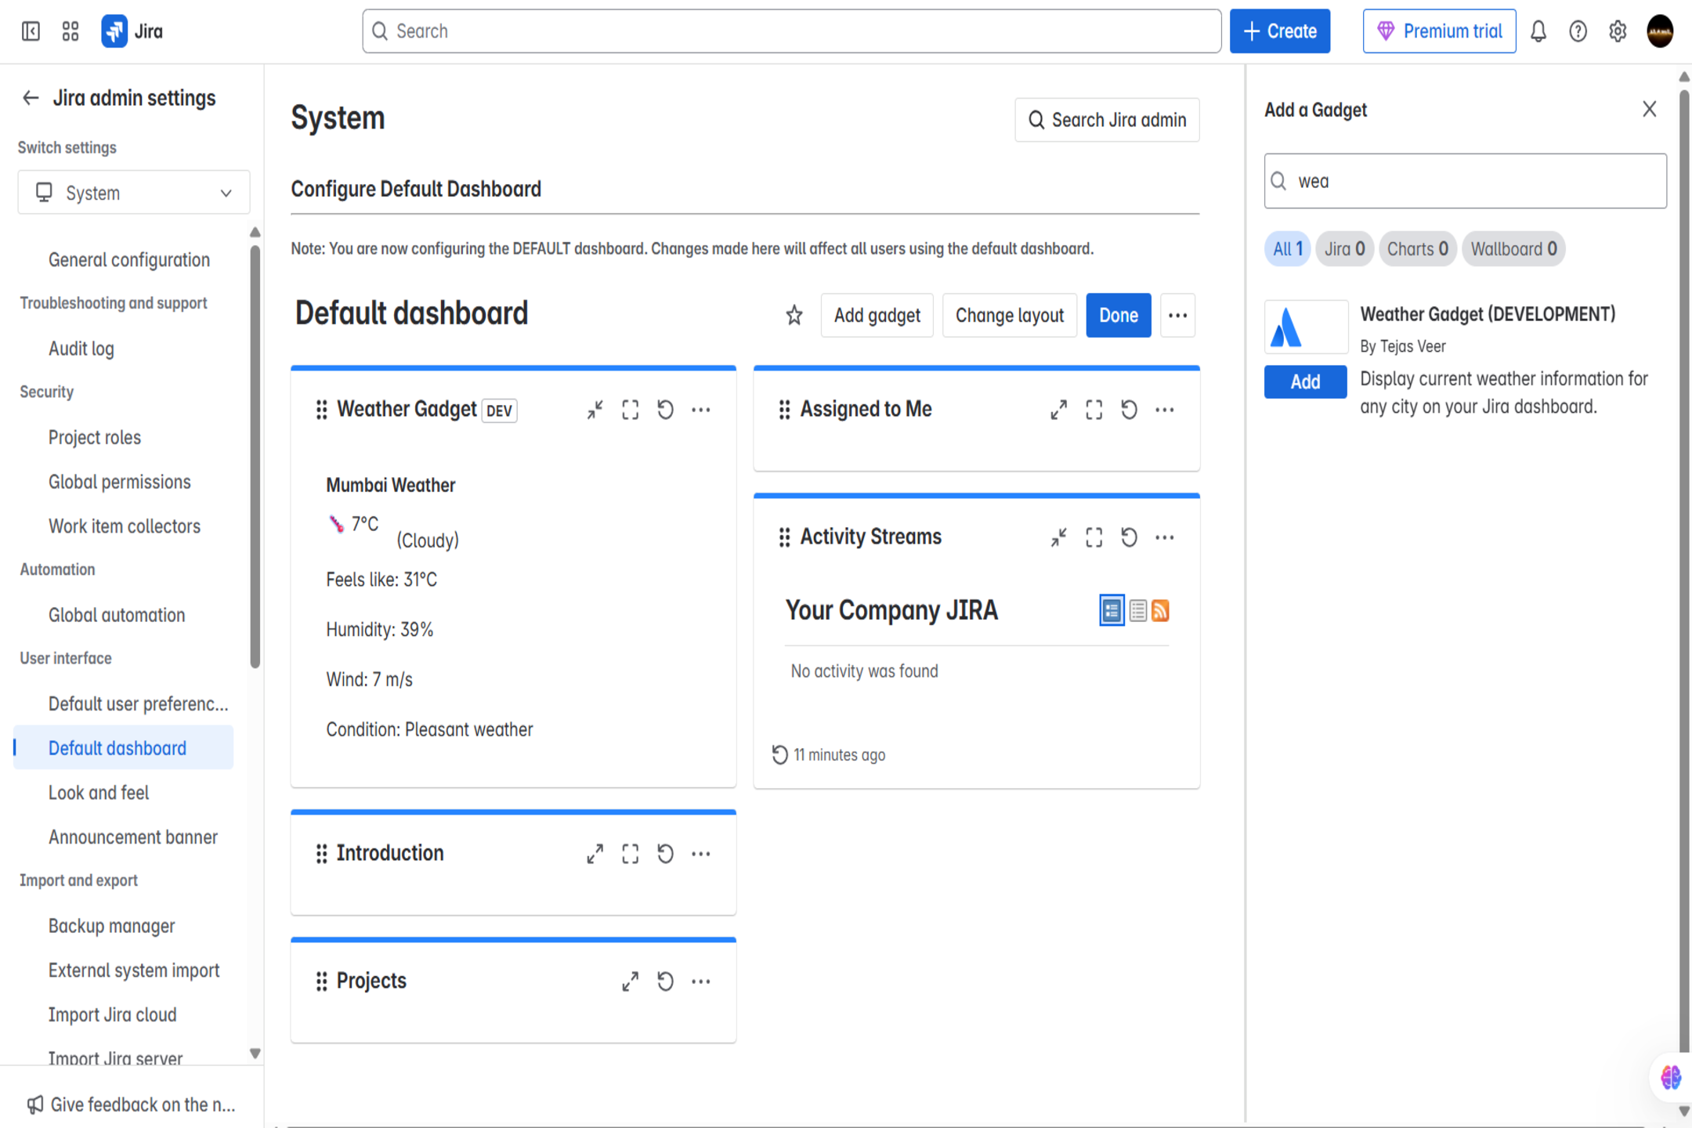
Task: Switch Activity Streams to full view
Action: (1111, 610)
